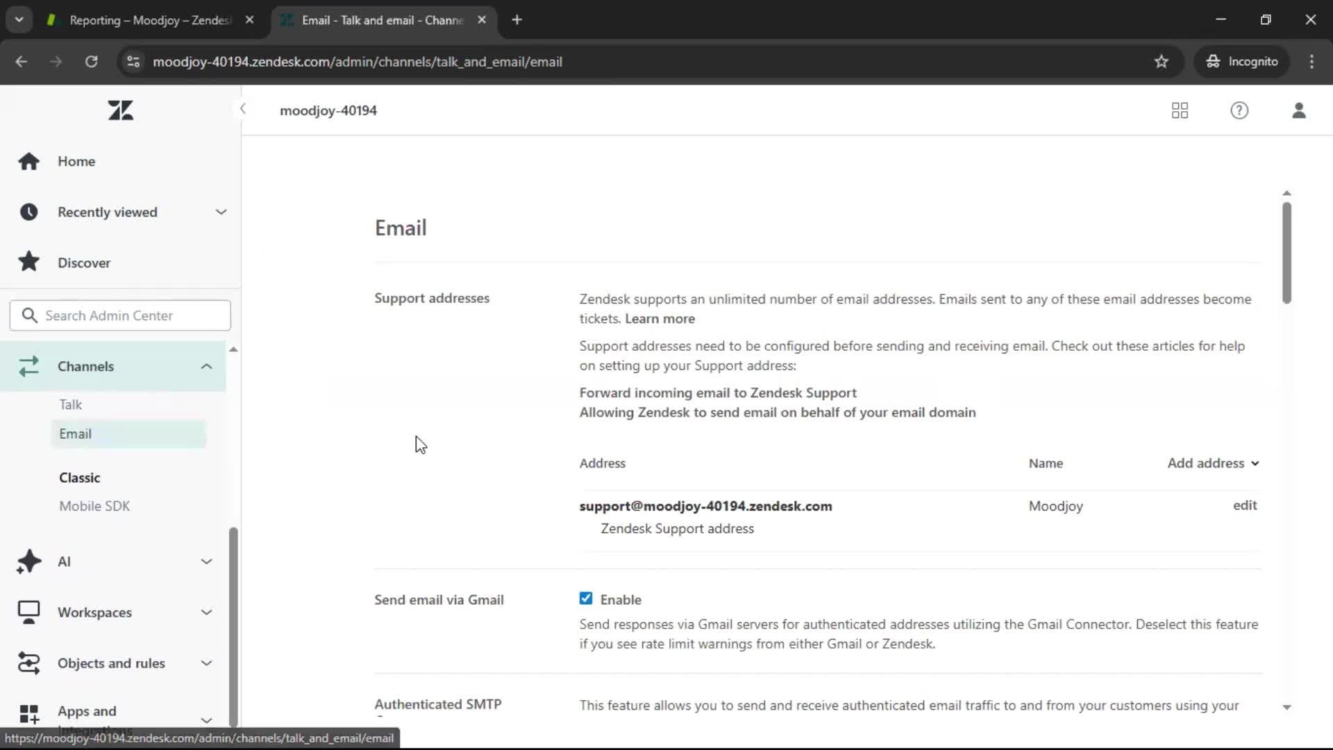Open Mobile SDK under Classic
Viewport: 1333px width, 750px height.
point(94,506)
